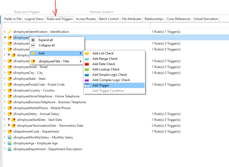Viewport: 229px width, 167px height.
Task: Click the field icon beside xEmployeeCity
Action: pos(10,73)
